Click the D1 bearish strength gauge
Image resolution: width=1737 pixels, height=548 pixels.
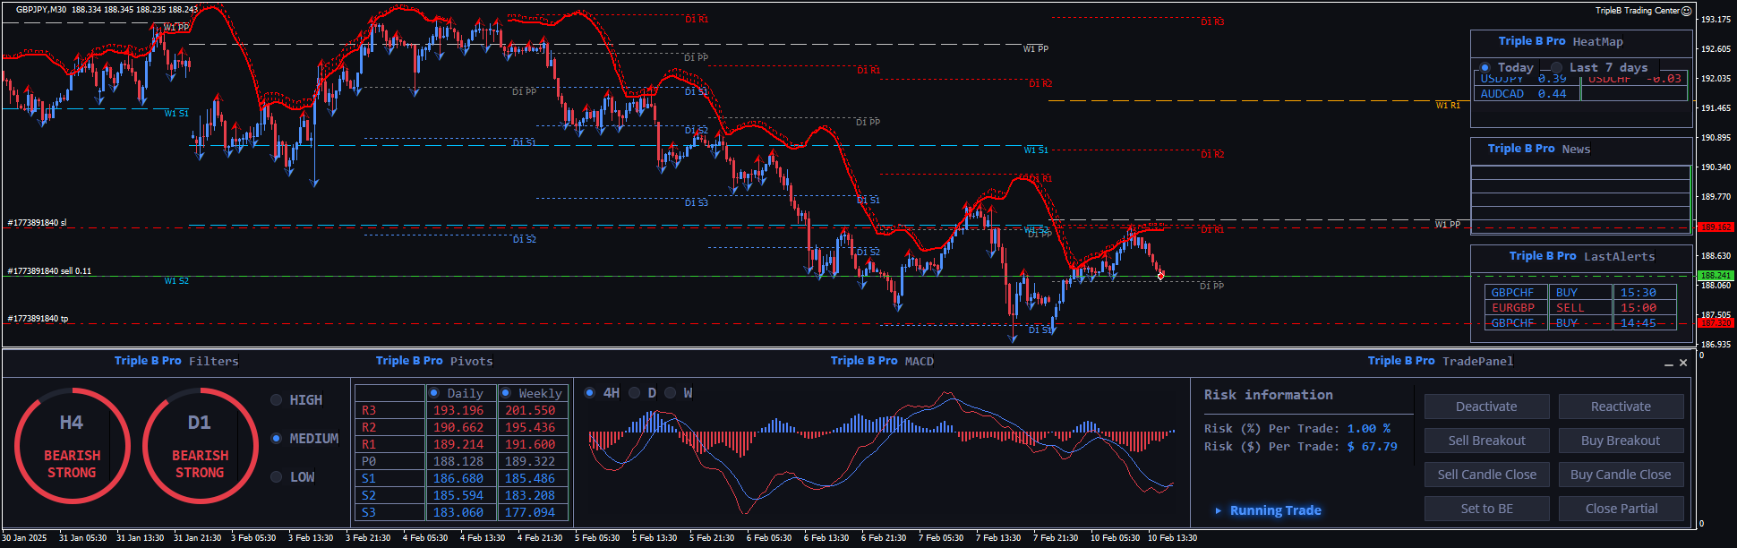coord(200,445)
